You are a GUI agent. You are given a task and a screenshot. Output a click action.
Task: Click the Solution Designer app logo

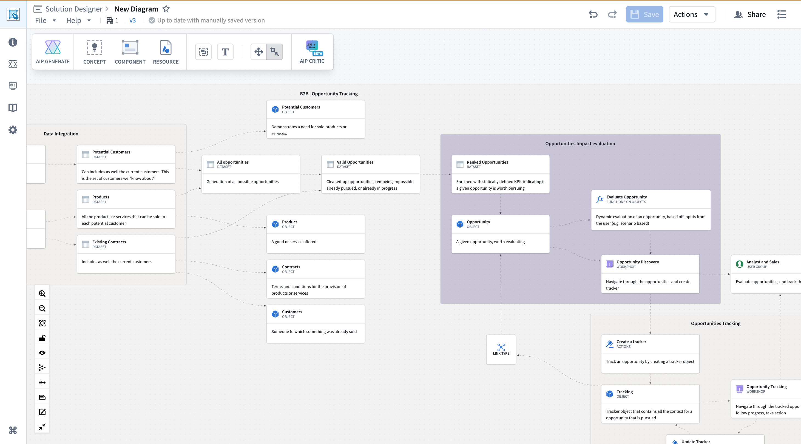point(13,15)
